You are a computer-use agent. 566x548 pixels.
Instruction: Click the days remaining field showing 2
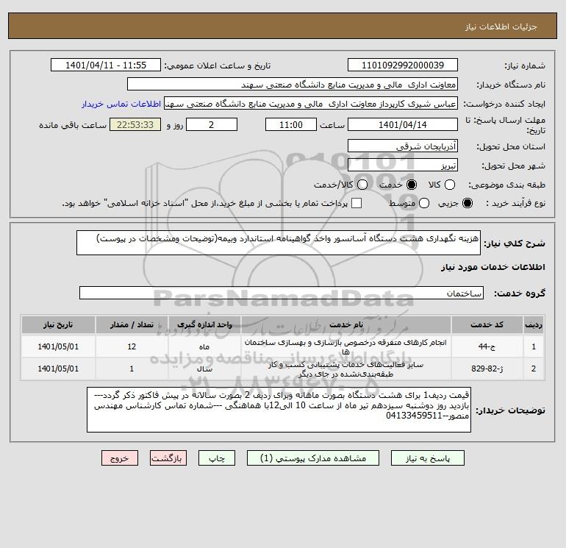click(212, 124)
